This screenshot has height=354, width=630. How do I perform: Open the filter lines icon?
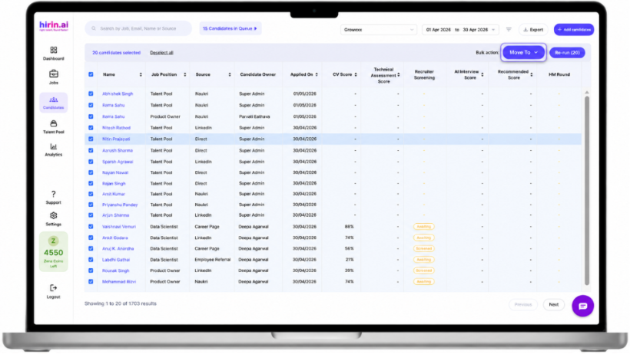[x=509, y=30]
